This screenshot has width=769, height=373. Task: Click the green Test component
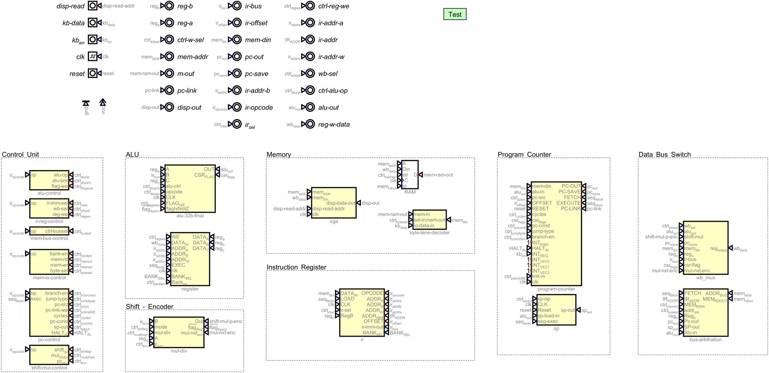(x=455, y=14)
